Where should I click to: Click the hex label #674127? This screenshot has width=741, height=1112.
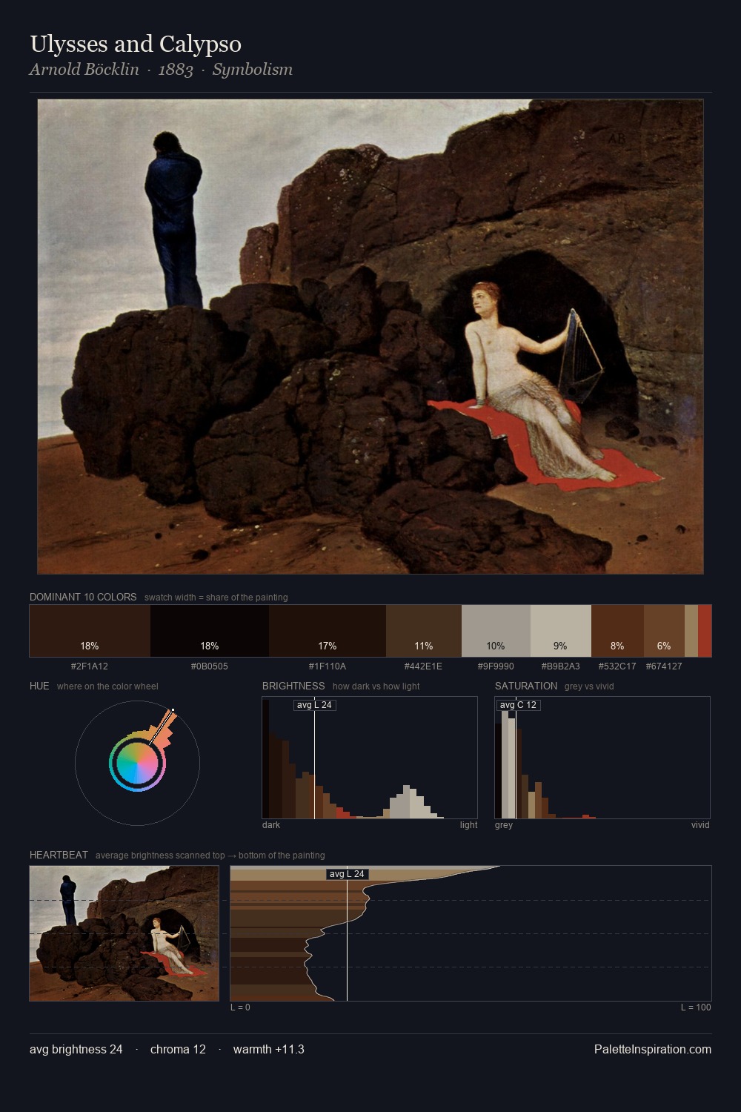pyautogui.click(x=664, y=666)
